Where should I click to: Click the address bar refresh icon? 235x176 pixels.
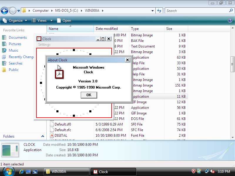tap(159, 11)
